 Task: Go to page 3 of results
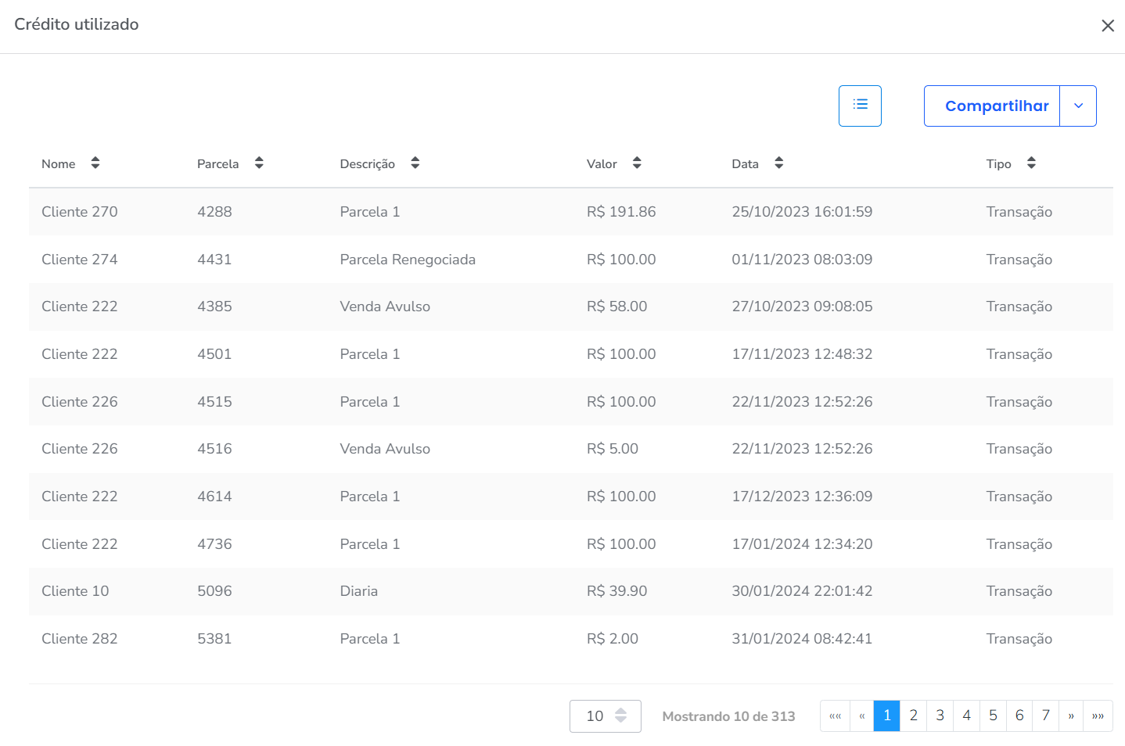[x=940, y=716]
